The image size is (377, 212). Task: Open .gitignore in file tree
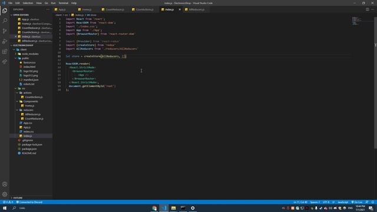click(28, 140)
